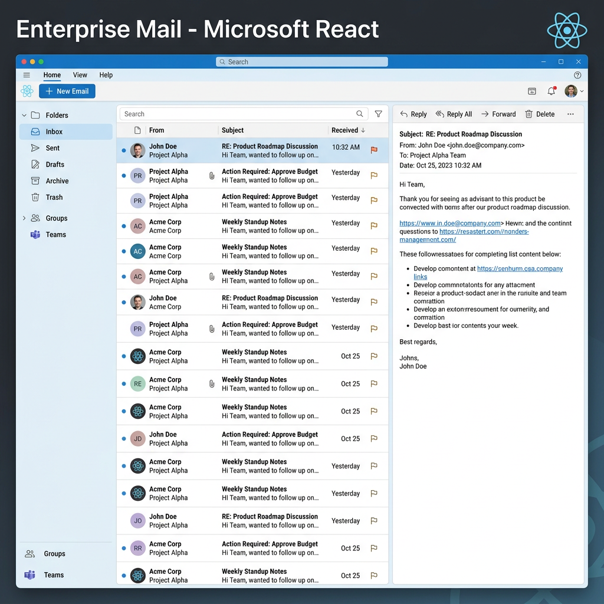
Task: Sort by Subject column header
Action: 232,130
